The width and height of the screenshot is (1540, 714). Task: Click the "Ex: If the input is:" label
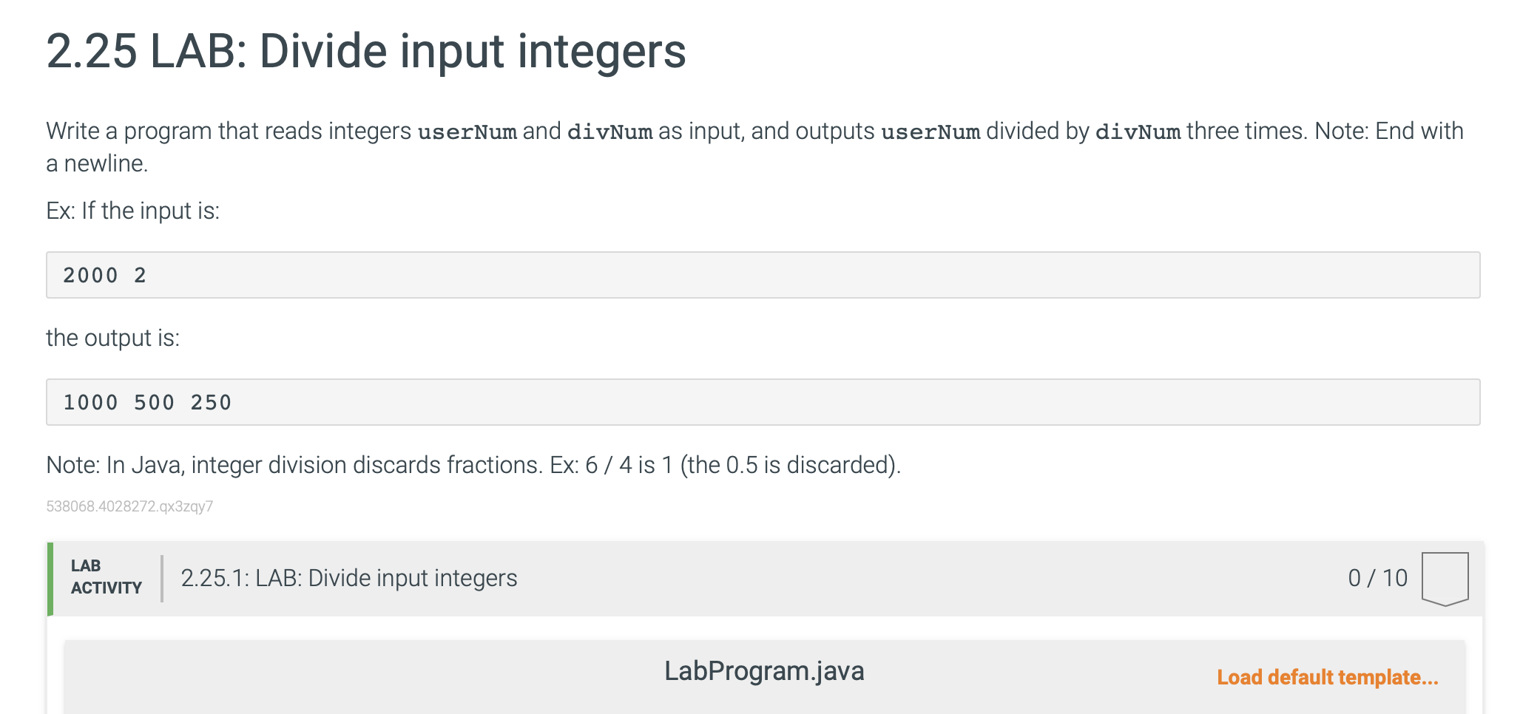tap(133, 210)
